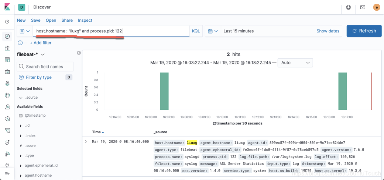
Task: Collapse the fields sidebar arrow
Action: pyautogui.click(x=79, y=53)
